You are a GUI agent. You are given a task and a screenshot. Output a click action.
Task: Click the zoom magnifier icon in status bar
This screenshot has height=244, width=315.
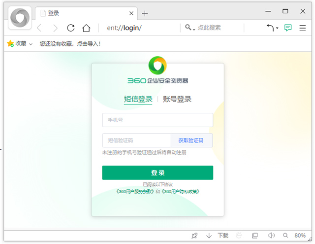285,235
